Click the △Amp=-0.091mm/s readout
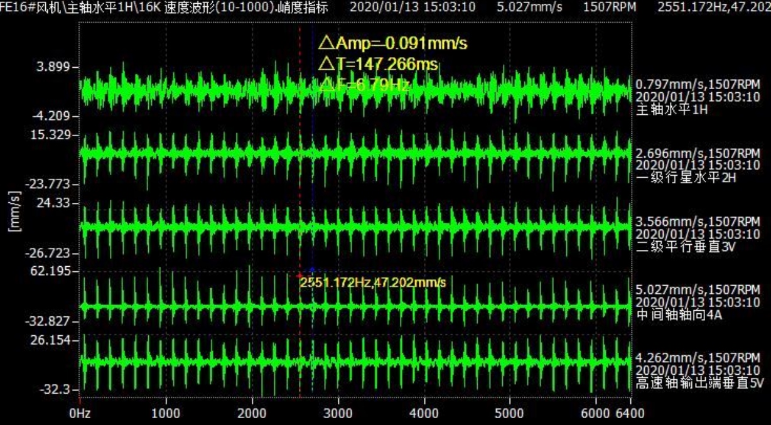Image resolution: width=771 pixels, height=425 pixels. pos(393,43)
